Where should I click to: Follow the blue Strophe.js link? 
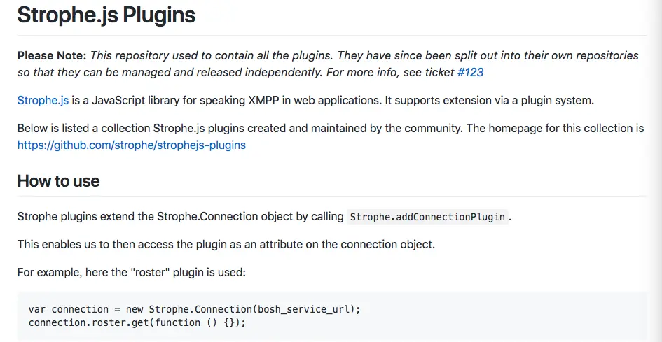coord(43,101)
